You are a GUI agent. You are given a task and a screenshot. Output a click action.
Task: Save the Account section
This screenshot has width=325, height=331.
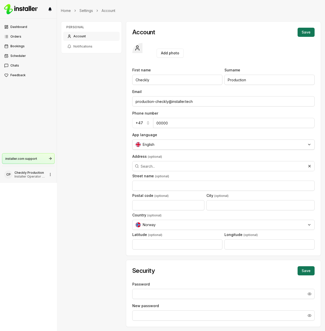pyautogui.click(x=306, y=32)
